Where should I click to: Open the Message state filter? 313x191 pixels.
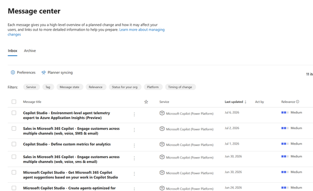click(70, 87)
